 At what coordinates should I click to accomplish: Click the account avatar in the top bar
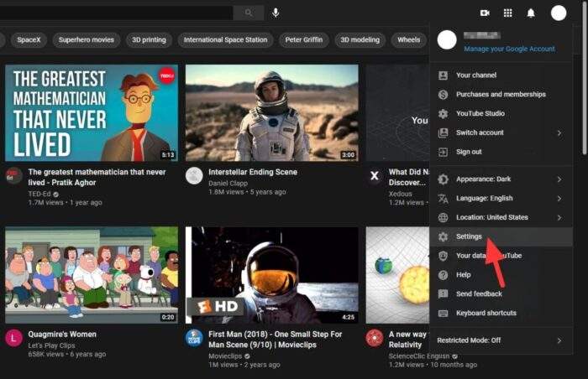pyautogui.click(x=559, y=13)
